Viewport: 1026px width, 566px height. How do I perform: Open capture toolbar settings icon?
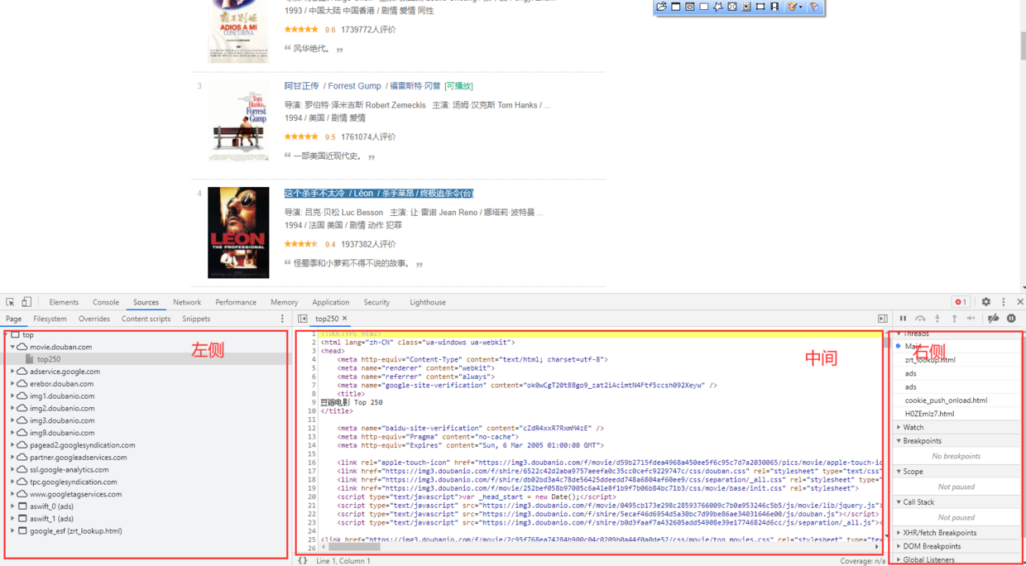coord(814,7)
